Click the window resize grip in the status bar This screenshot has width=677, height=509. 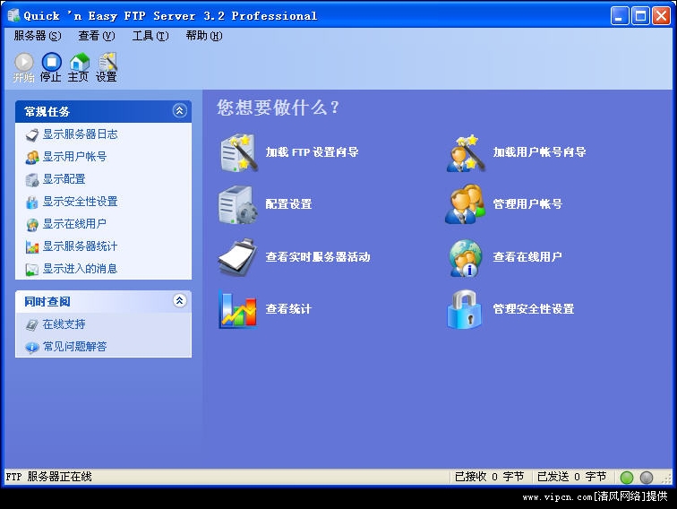click(x=666, y=479)
